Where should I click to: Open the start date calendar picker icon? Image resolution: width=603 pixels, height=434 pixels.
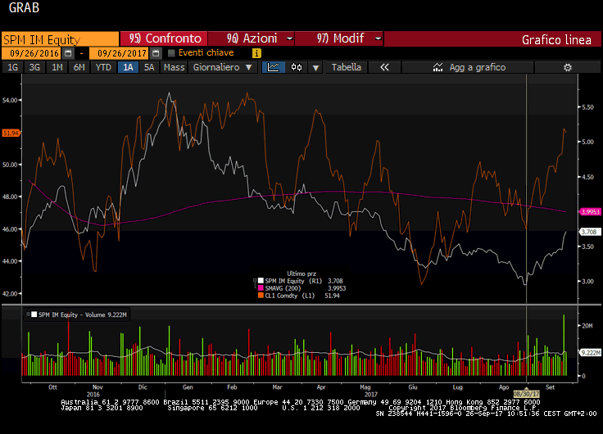(68, 53)
